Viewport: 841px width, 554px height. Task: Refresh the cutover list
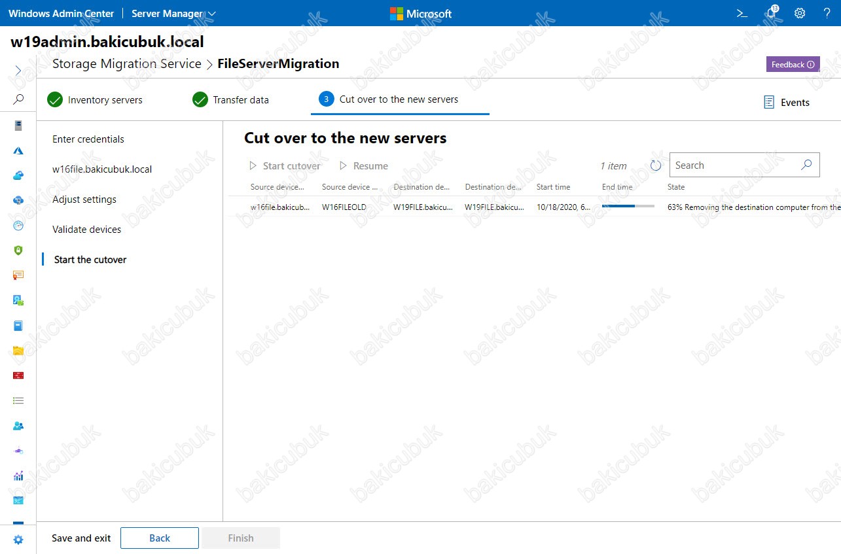[656, 166]
